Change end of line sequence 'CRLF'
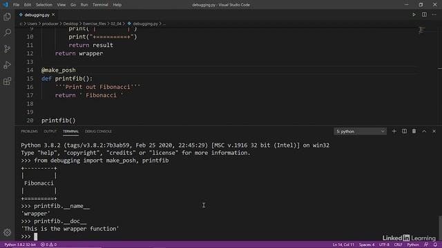The height and width of the screenshot is (248, 442). (x=398, y=245)
